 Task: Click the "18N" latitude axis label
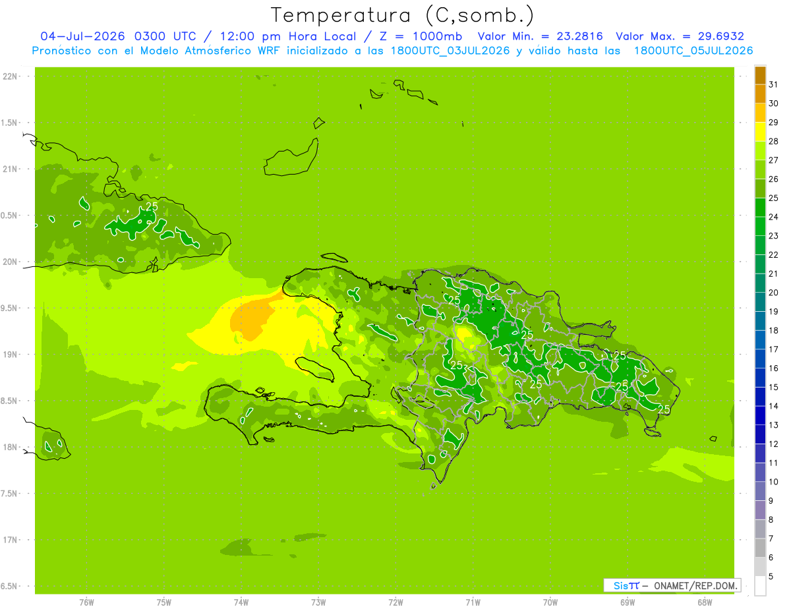pos(10,448)
